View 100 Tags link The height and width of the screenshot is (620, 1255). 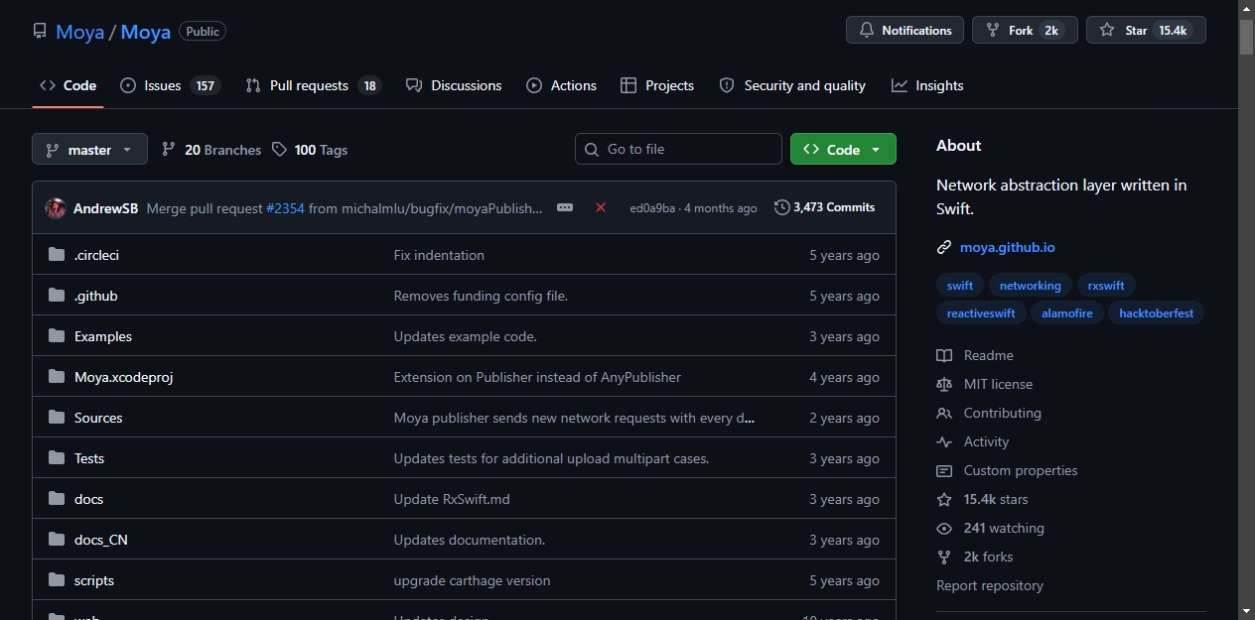(310, 150)
